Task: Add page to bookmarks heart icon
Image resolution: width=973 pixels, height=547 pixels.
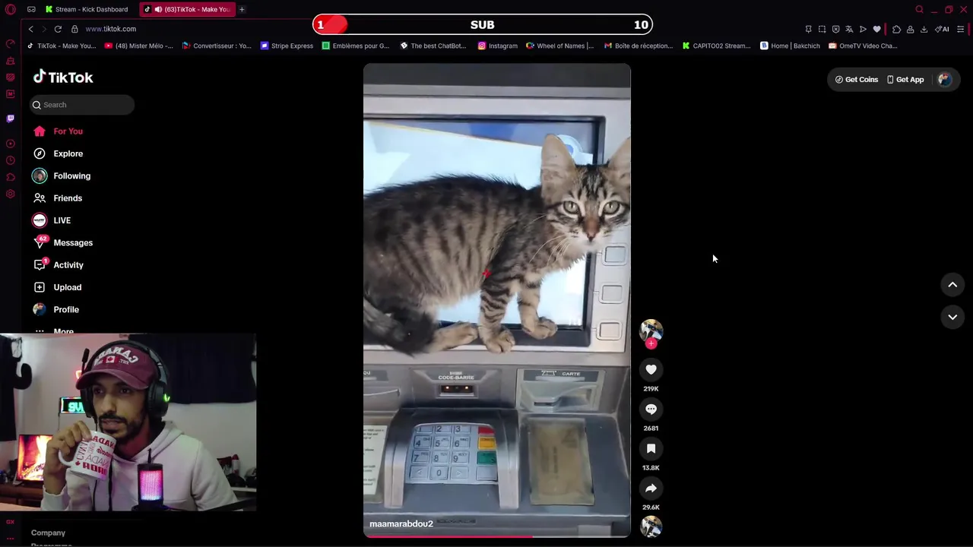Action: point(876,29)
